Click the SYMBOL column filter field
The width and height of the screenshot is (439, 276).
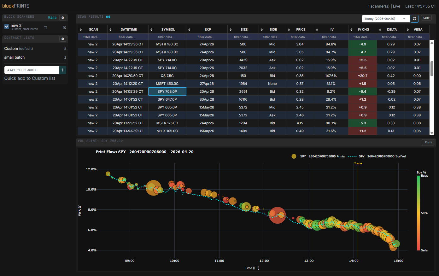tap(167, 37)
